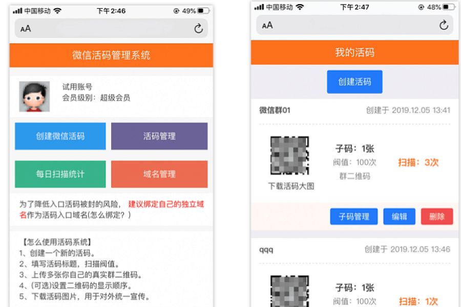The height and width of the screenshot is (307, 461).
Task: Click the 下午2:46 clock in the status bar
Action: 111,11
